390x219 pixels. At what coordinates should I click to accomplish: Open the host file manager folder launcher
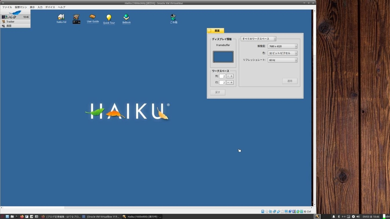[12, 216]
